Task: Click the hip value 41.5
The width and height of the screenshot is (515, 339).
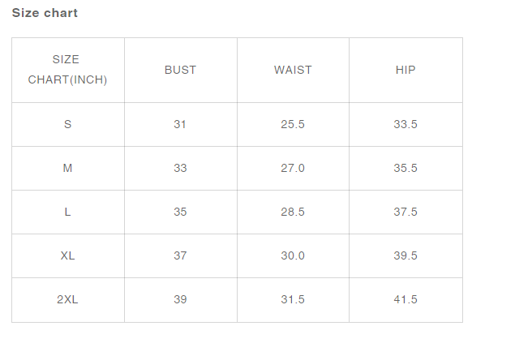Action: click(406, 299)
